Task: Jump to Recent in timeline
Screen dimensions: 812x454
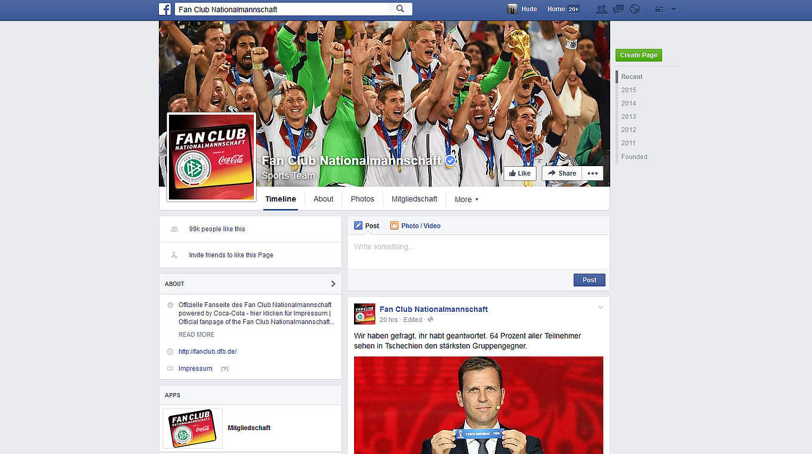Action: [632, 76]
